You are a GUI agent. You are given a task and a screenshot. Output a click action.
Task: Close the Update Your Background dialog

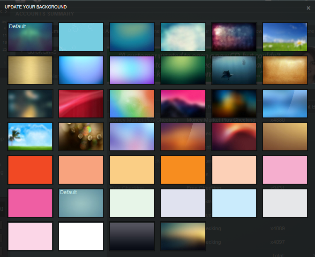308,8
